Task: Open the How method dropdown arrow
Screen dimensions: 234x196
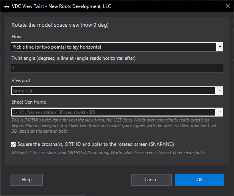Action: coord(220,47)
